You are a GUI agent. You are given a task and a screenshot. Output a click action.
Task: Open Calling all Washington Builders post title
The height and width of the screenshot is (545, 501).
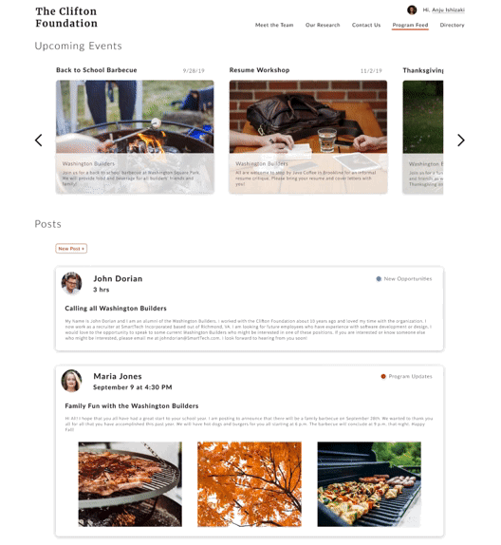(116, 309)
